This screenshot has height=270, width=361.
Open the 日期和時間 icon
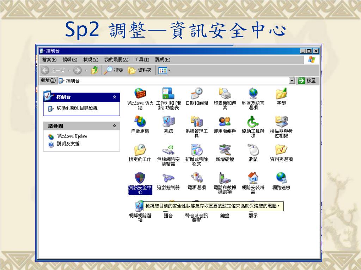pos(196,94)
